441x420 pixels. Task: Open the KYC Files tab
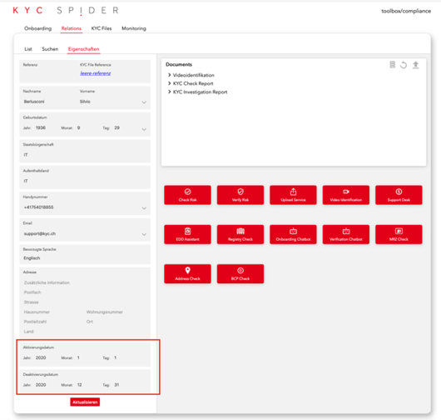(102, 28)
